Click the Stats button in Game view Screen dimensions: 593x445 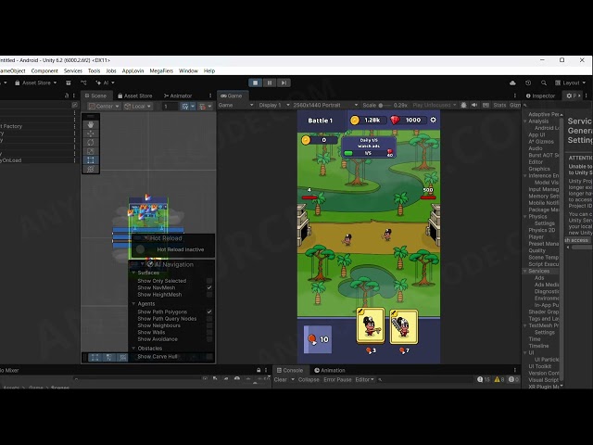(499, 105)
